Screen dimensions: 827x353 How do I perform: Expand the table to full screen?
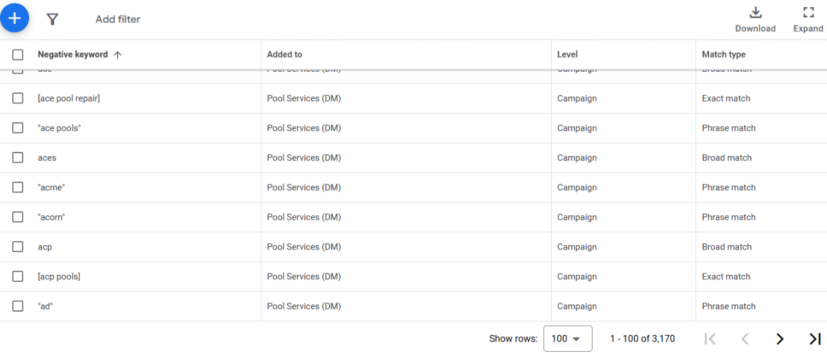click(808, 19)
